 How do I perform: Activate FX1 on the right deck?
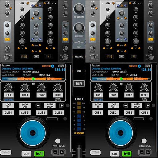coord(98,95)
